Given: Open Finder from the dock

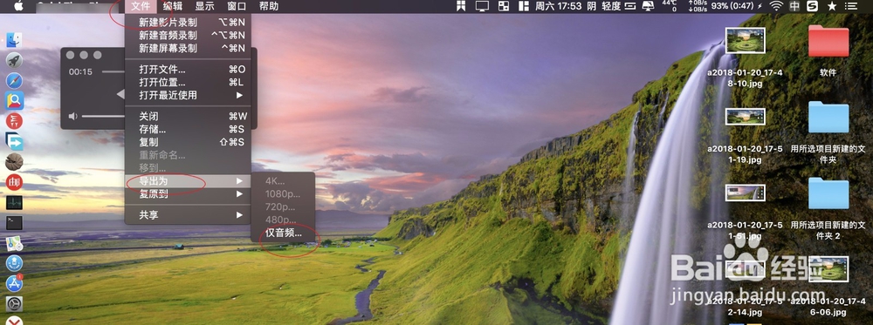Looking at the screenshot, I should [14, 40].
